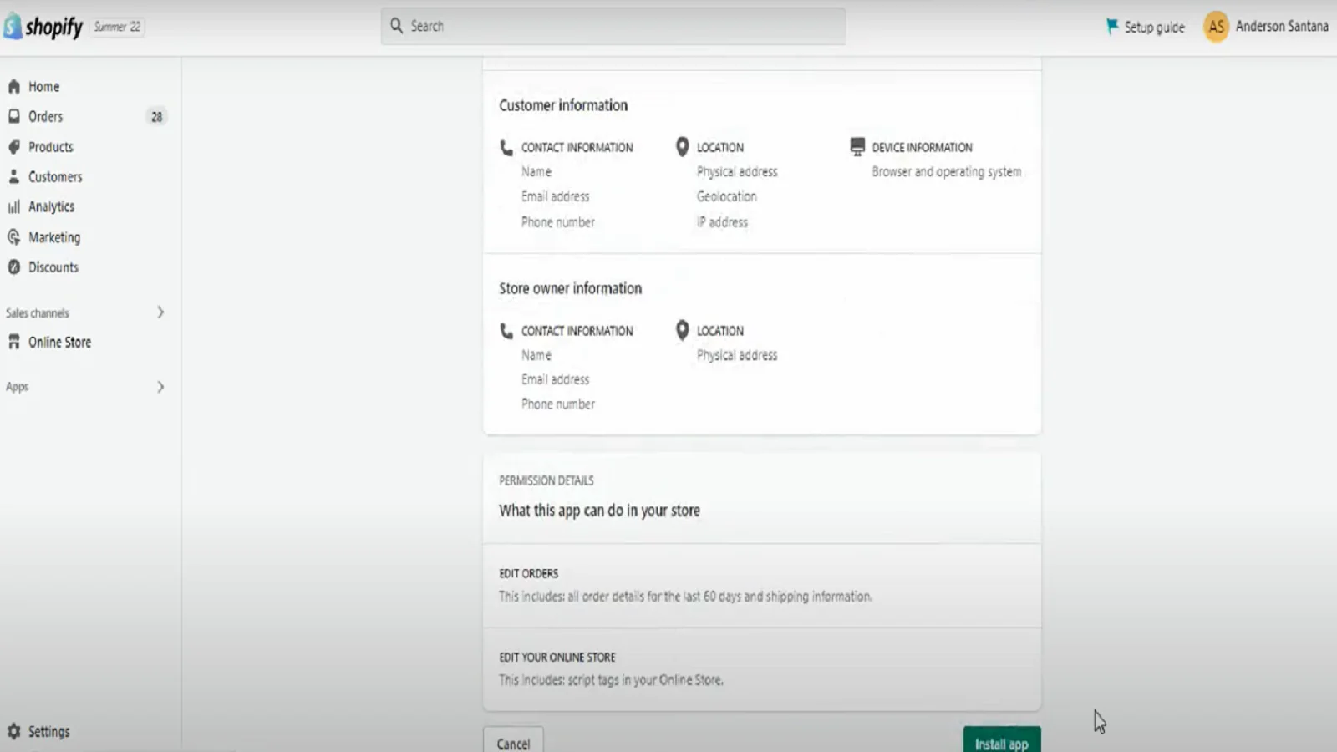
Task: Click the Customers person icon
Action: click(13, 176)
